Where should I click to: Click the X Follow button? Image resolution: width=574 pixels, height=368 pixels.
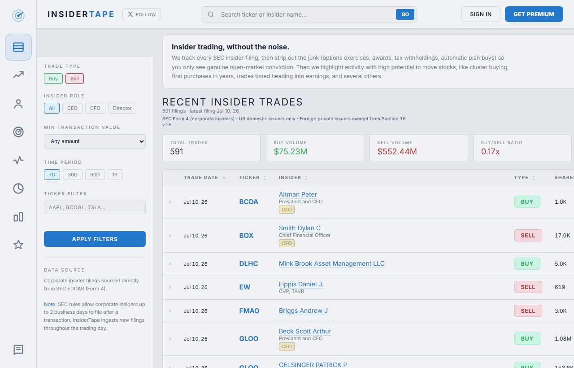point(142,14)
